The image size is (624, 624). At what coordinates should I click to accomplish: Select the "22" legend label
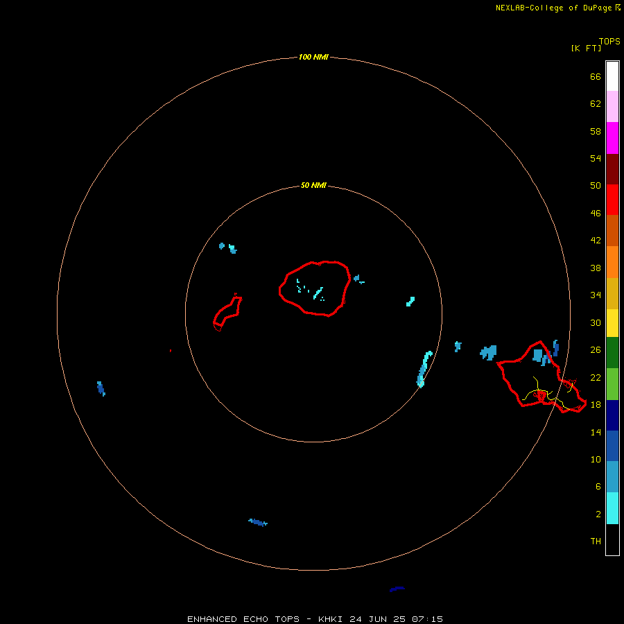pyautogui.click(x=596, y=378)
